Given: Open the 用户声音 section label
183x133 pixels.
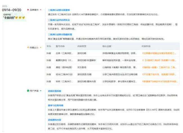Looking at the screenshot, I should pos(34,91).
